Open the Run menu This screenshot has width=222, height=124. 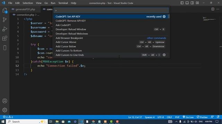[x=53, y=3]
